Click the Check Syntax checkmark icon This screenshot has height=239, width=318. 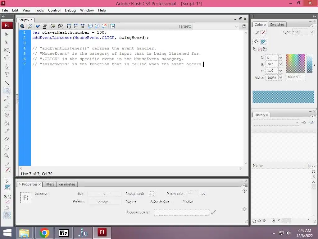click(x=38, y=26)
